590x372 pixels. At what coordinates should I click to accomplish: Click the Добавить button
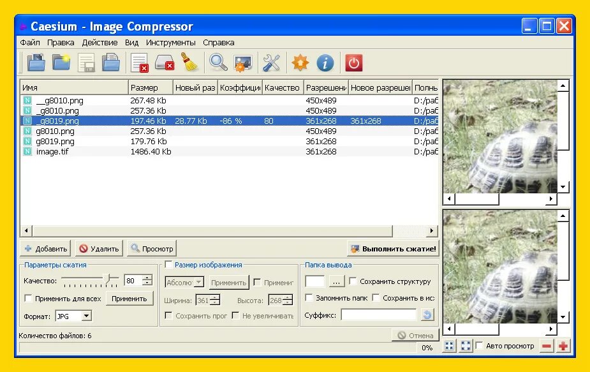point(45,248)
